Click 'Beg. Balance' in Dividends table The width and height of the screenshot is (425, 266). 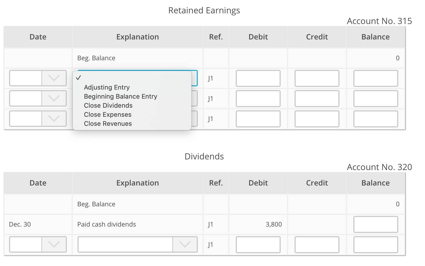click(x=96, y=204)
